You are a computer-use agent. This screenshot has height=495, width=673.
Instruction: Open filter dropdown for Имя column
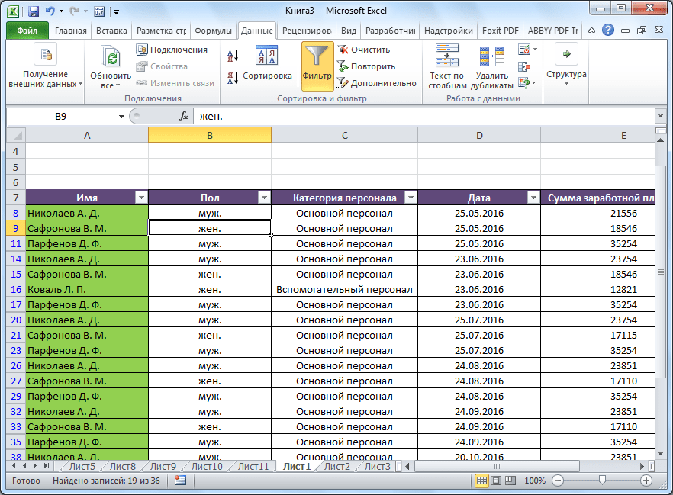[x=140, y=198]
